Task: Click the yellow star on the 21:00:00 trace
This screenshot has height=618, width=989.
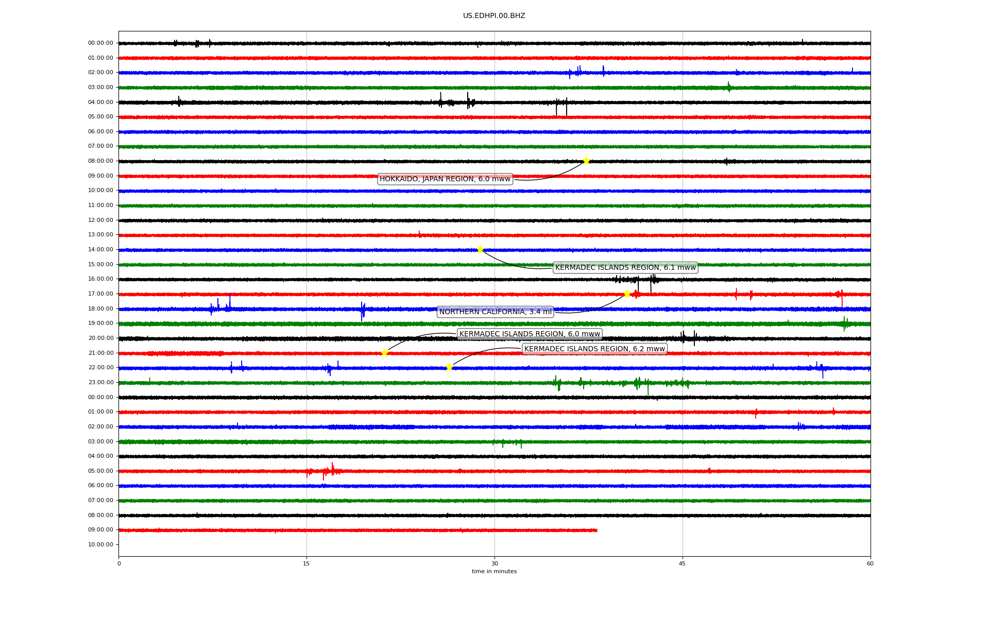Action: 384,353
